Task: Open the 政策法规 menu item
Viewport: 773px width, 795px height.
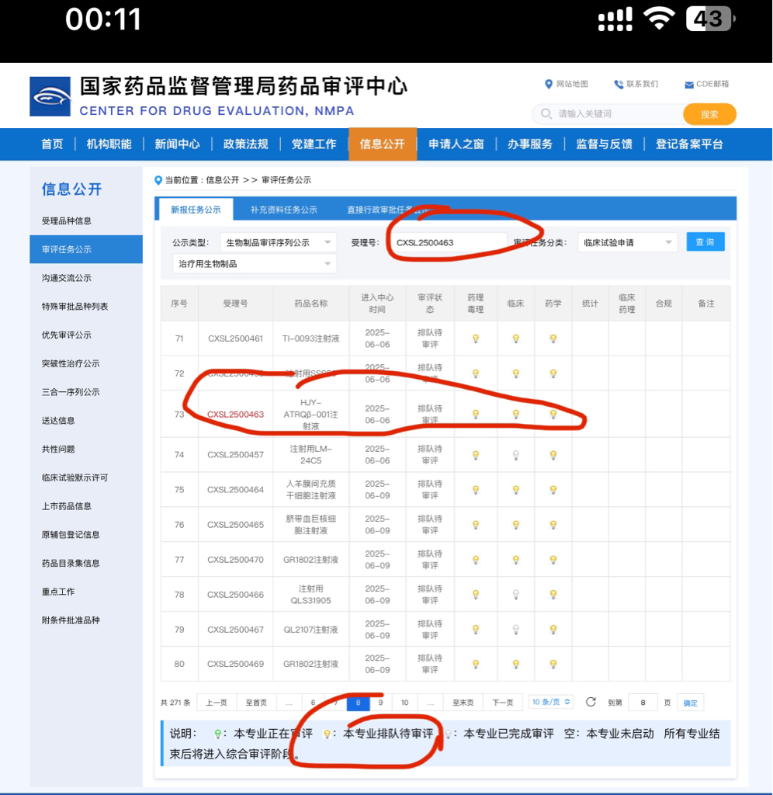Action: (246, 144)
